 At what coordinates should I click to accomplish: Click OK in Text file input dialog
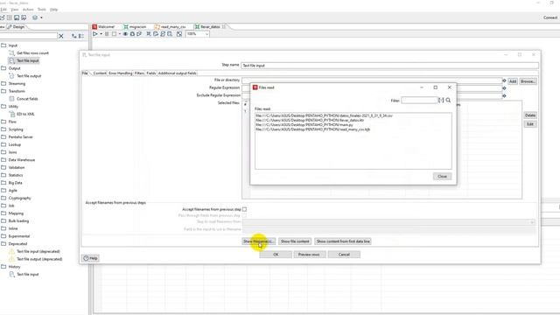(x=276, y=255)
